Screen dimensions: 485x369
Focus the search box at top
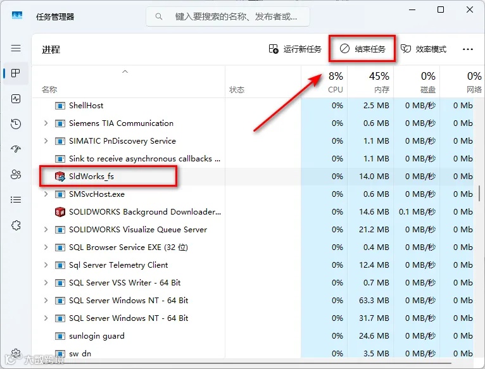tap(228, 16)
